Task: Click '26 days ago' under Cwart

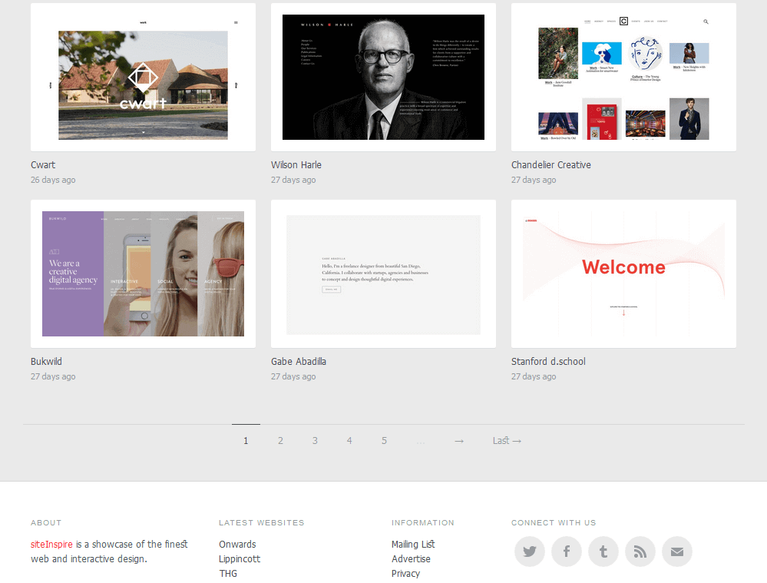Action: point(53,180)
